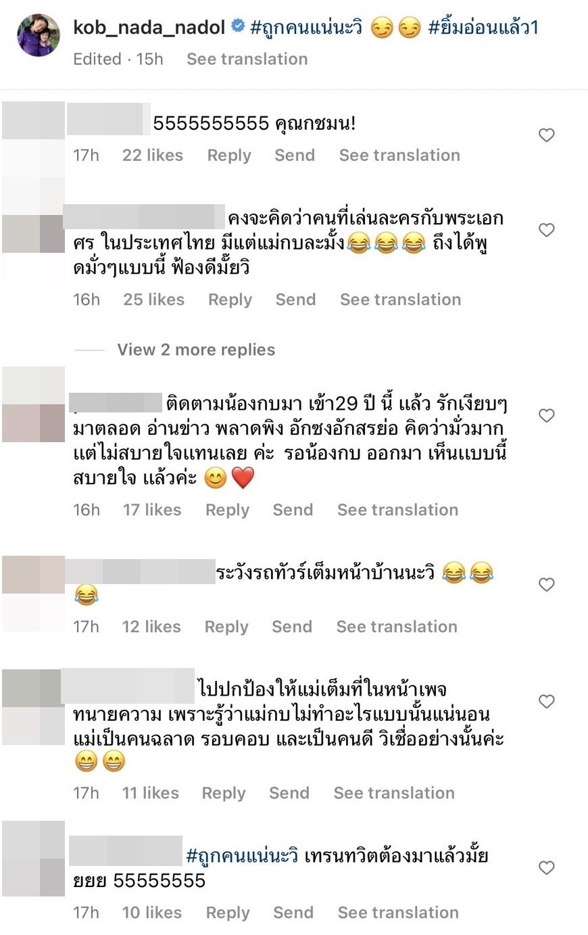Expand View 2 more replies
The height and width of the screenshot is (935, 588).
tap(196, 350)
